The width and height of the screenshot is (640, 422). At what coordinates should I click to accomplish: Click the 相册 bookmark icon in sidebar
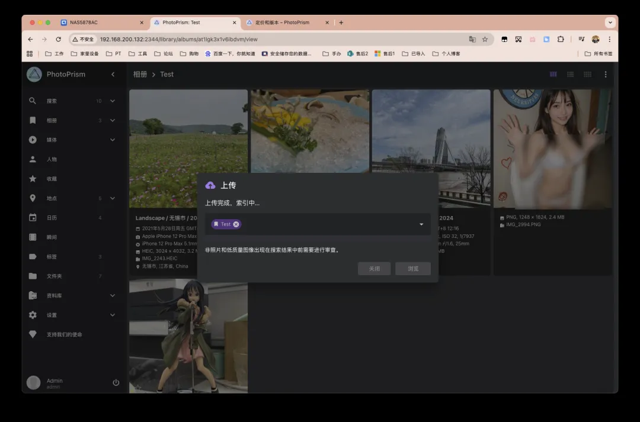[33, 120]
